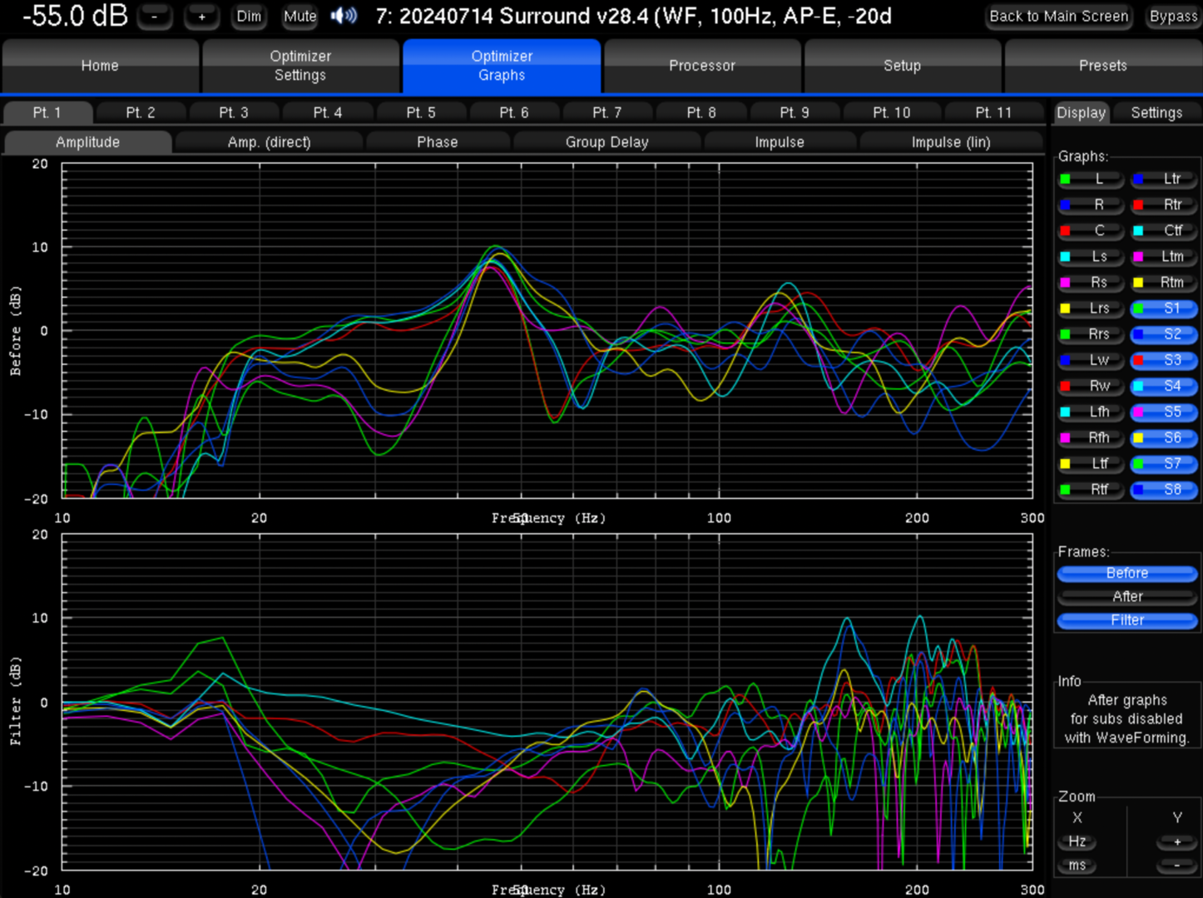Increase volume with the plus button
The width and height of the screenshot is (1203, 898).
click(201, 17)
